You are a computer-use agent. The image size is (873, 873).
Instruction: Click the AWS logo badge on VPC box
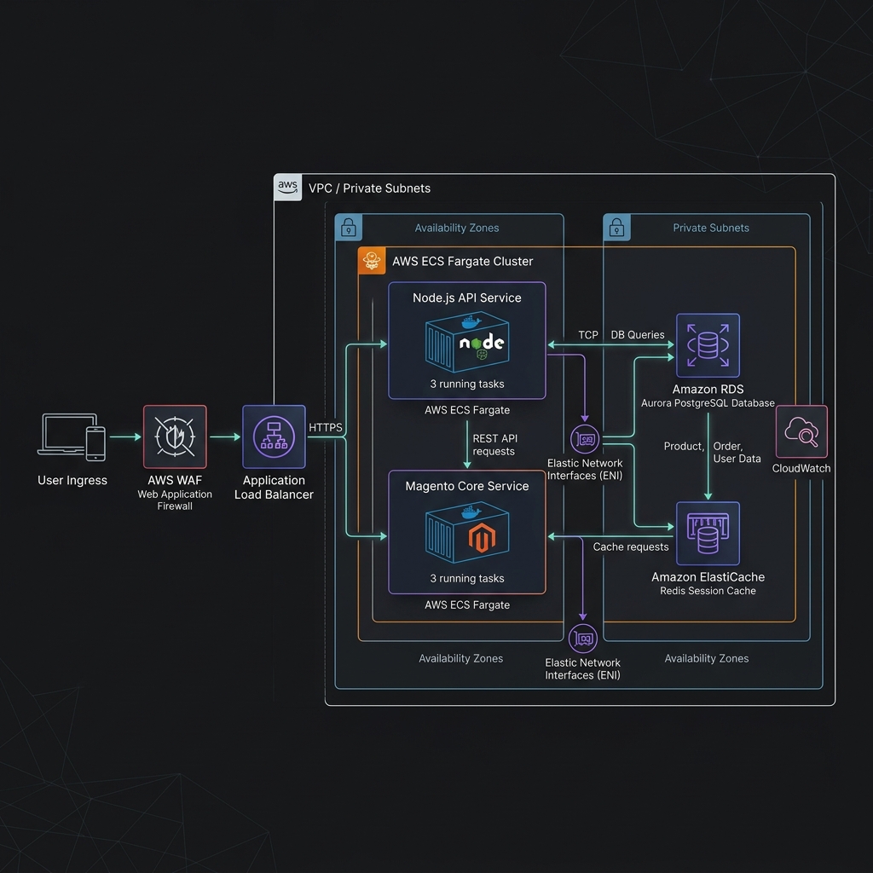coord(288,187)
